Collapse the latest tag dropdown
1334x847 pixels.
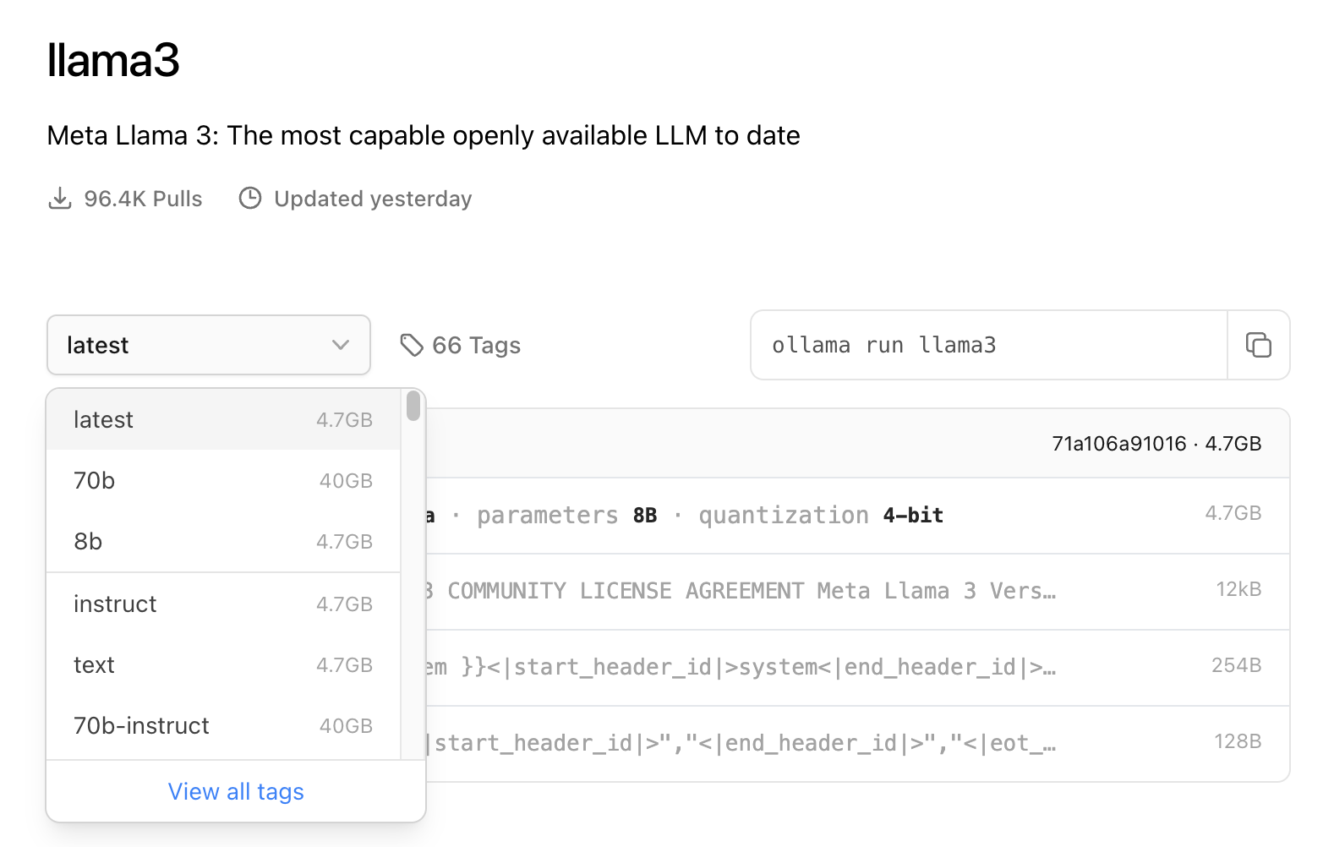(x=208, y=345)
